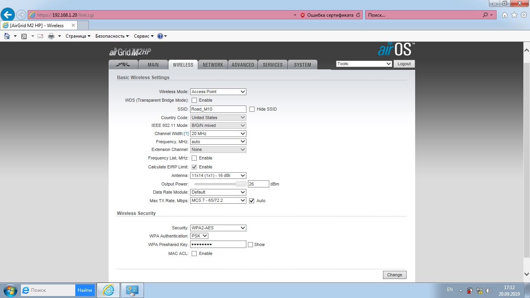Viewport: 530px width, 298px height.
Task: Click the Print icon in command bar
Action: pos(51,36)
